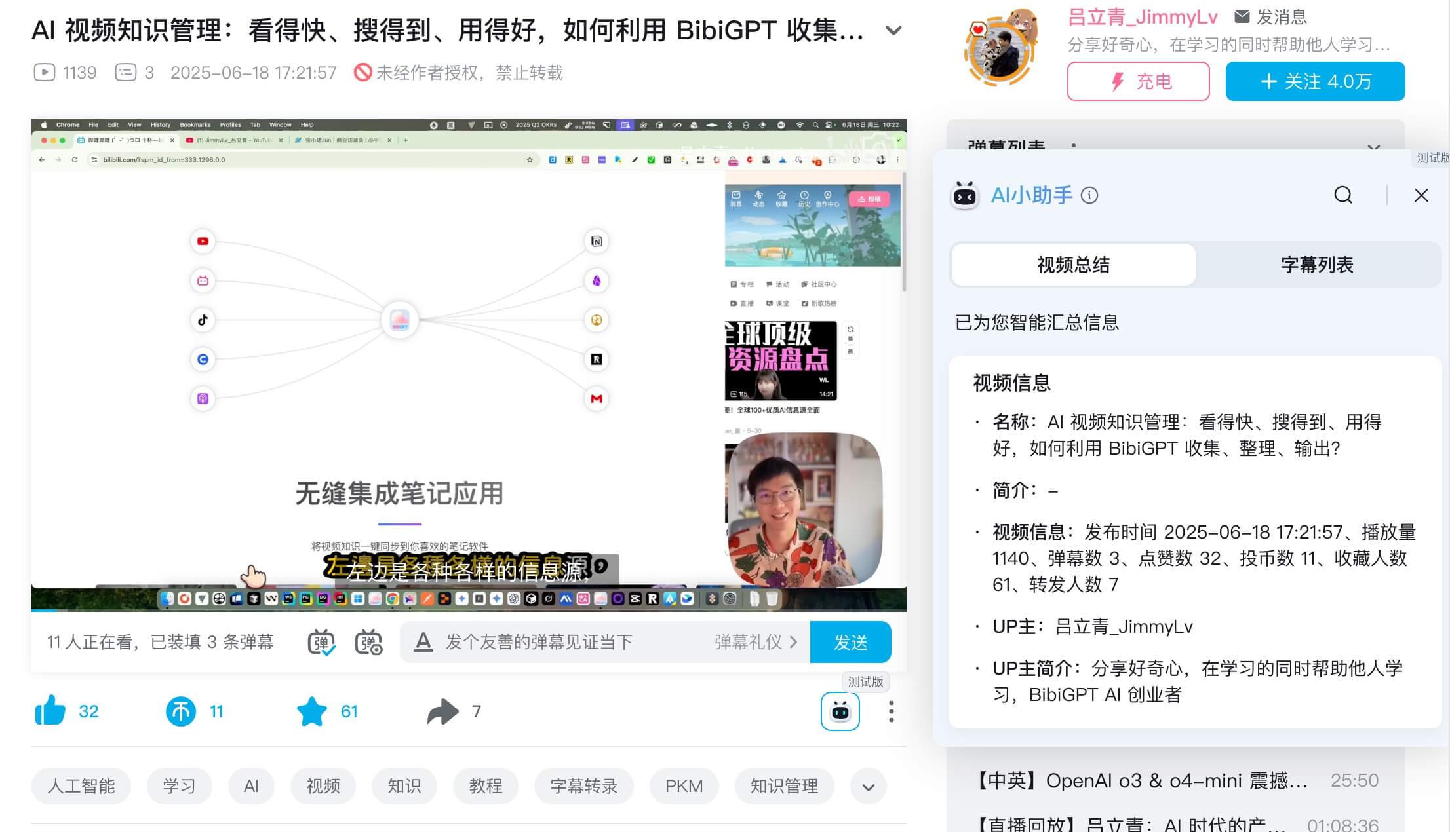Open danmaku settings icon next to danmaku toggle
This screenshot has height=832, width=1450.
point(368,642)
